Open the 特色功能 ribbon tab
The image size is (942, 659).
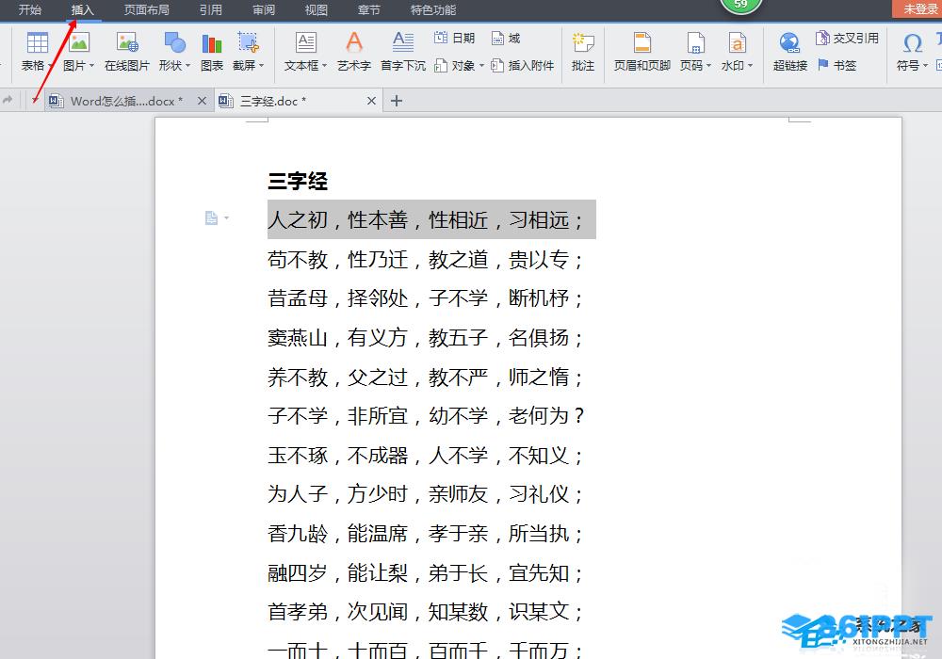pos(432,9)
